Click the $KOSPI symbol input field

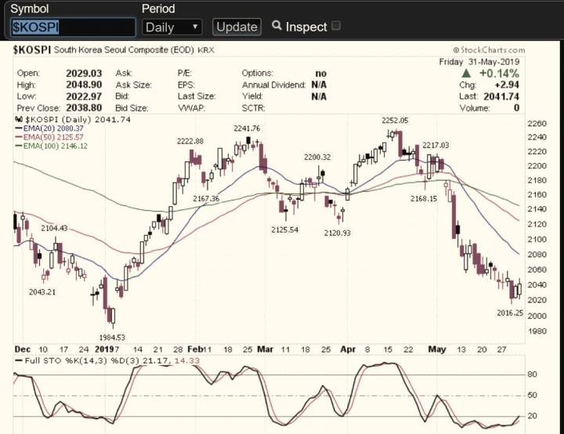74,27
